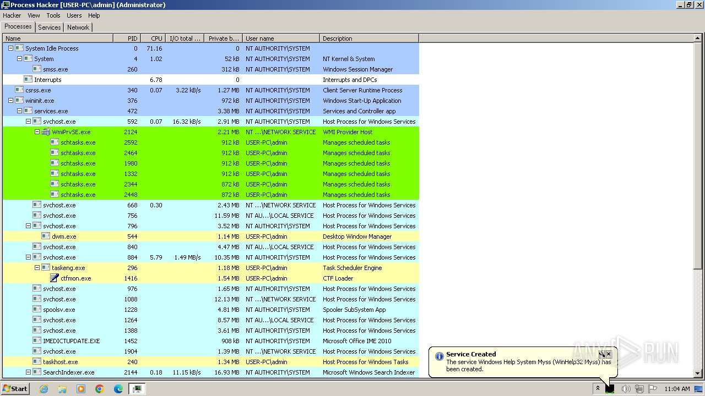Image resolution: width=705 pixels, height=396 pixels.
Task: Select svchost.exe row with PID 668
Action: [211, 205]
